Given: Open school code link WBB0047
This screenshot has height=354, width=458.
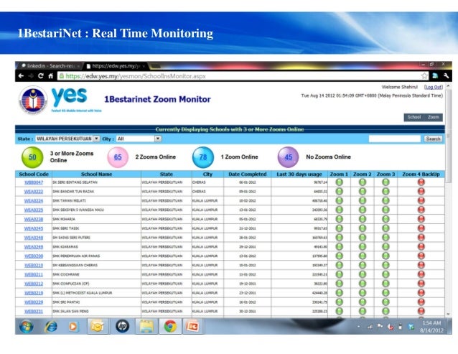Looking at the screenshot, I should [x=34, y=182].
